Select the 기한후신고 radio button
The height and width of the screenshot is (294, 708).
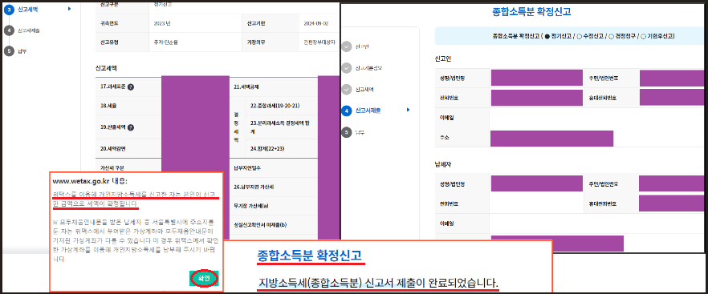[644, 36]
